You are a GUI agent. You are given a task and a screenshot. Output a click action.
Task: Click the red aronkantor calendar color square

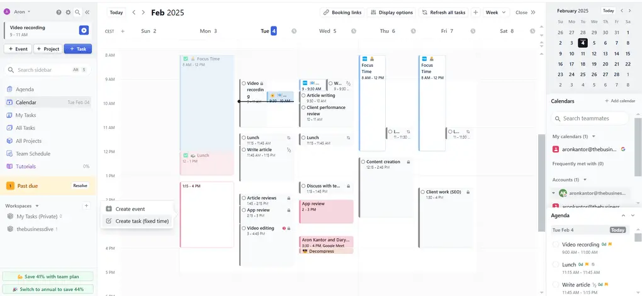(556, 149)
